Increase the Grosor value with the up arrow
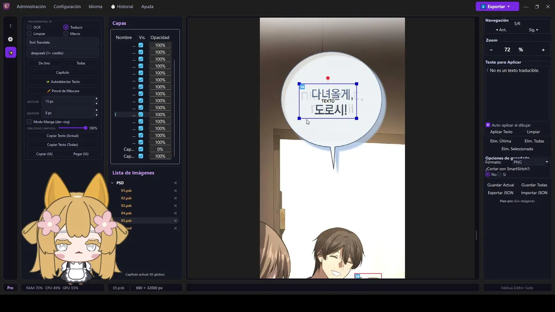555x312 pixels. [96, 99]
